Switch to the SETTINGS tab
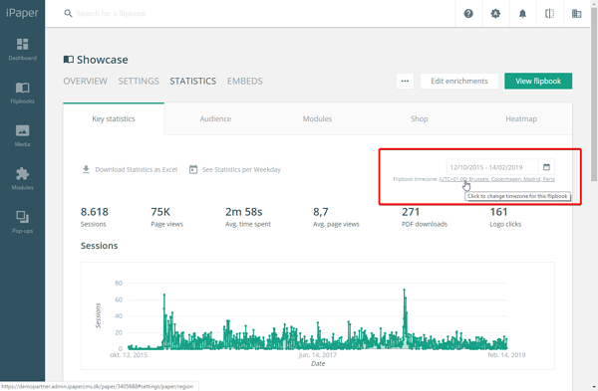 pos(139,82)
